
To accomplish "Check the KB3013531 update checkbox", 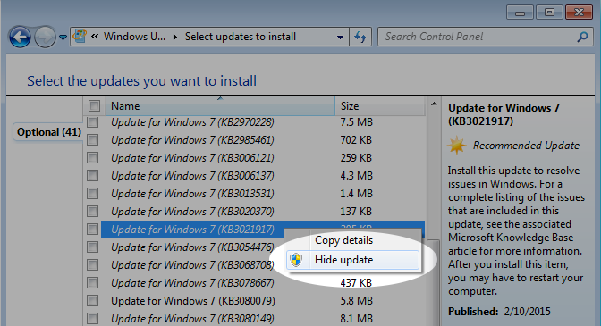I will tap(92, 194).
